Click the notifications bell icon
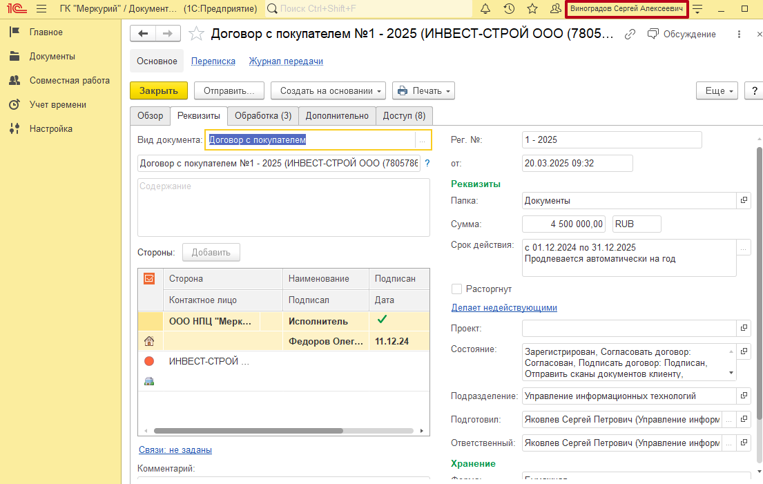Image resolution: width=763 pixels, height=484 pixels. point(485,9)
